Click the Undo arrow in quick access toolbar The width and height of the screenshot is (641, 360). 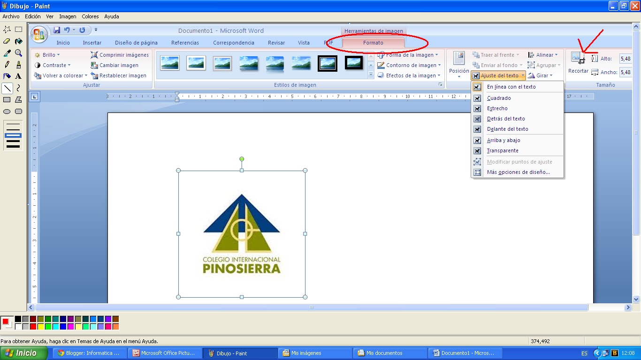coord(67,30)
